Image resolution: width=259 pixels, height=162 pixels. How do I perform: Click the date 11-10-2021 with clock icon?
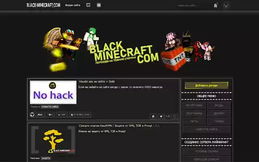click(x=80, y=115)
